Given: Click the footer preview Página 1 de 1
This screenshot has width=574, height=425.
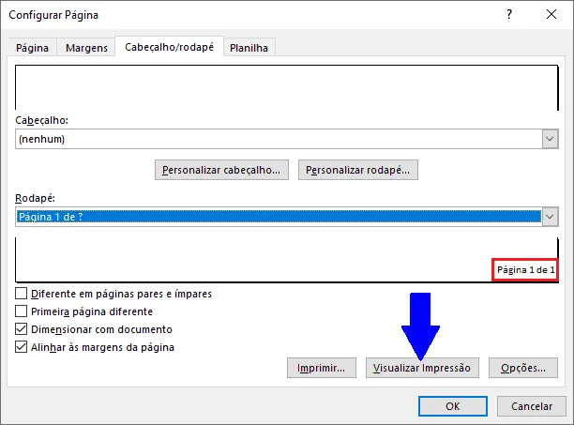Looking at the screenshot, I should (x=525, y=270).
